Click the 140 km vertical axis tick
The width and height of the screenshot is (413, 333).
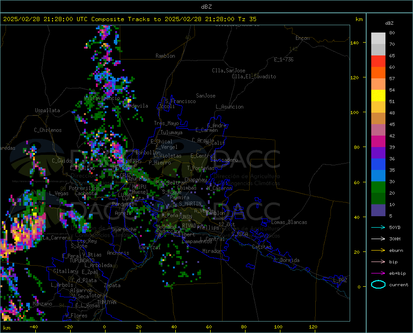tap(355, 43)
